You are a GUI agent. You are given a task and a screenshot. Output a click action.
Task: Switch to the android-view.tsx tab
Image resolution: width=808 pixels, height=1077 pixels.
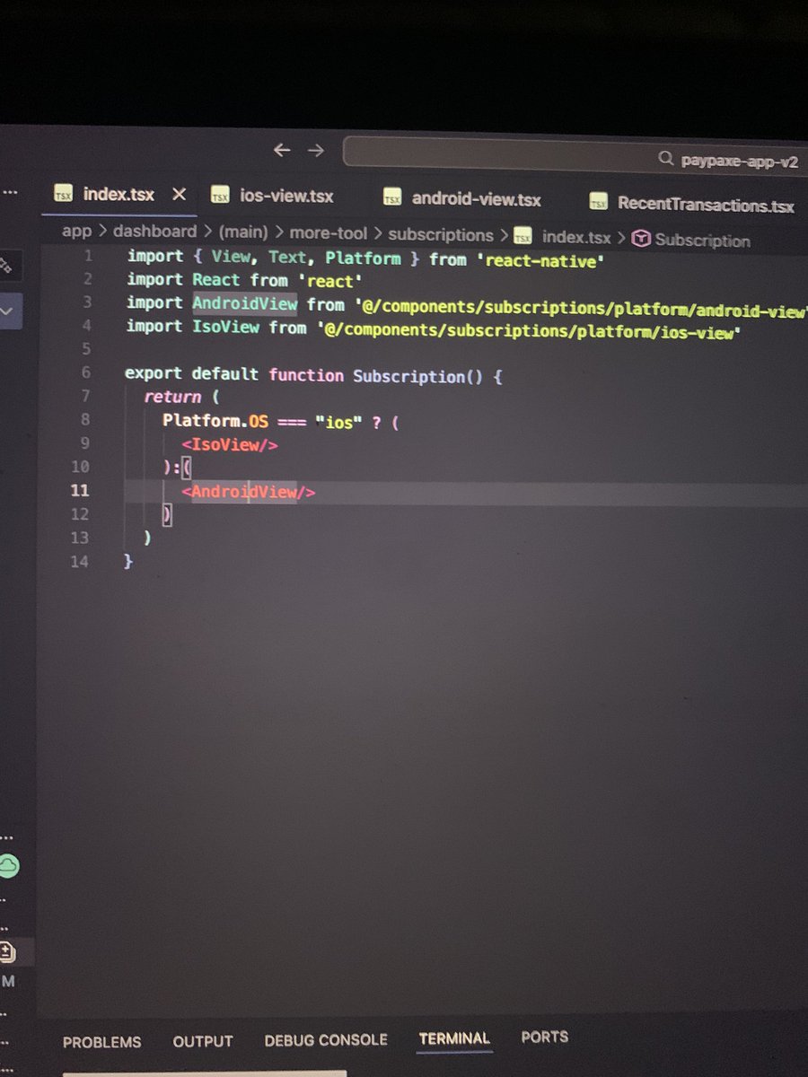(x=476, y=199)
